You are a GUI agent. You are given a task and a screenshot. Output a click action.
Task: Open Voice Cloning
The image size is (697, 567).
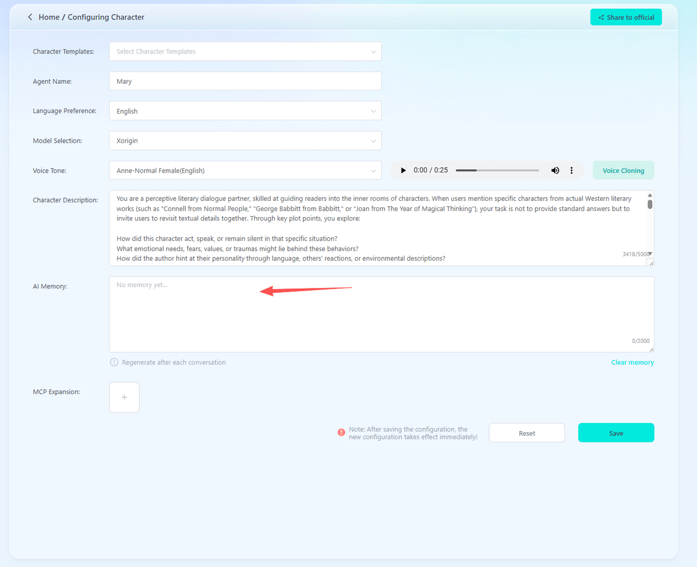(623, 171)
